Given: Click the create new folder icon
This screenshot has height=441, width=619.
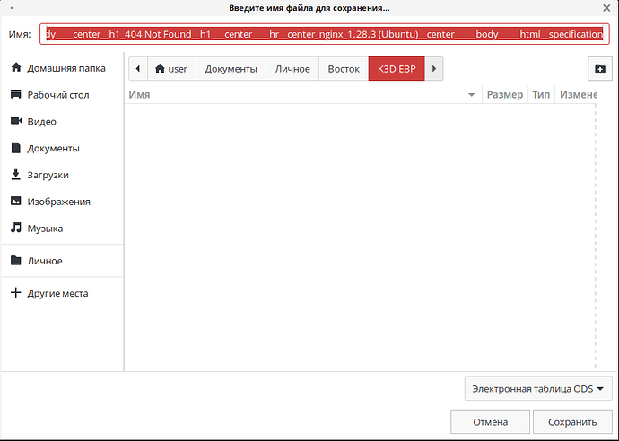Looking at the screenshot, I should [x=599, y=69].
